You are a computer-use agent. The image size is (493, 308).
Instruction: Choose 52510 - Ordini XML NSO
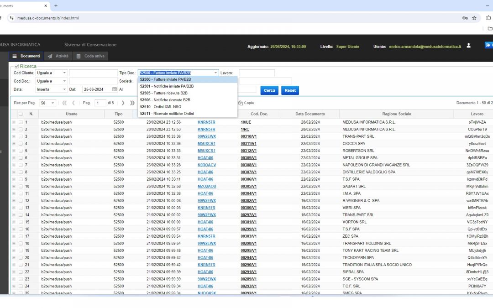188,107
